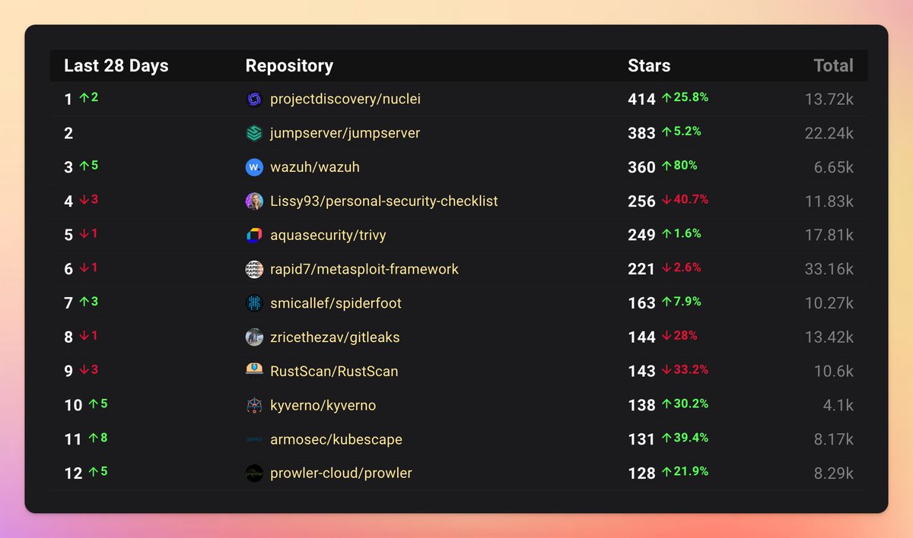Click the projectdiscovery/nuclei repository avatar icon
The height and width of the screenshot is (538, 913).
click(x=254, y=100)
